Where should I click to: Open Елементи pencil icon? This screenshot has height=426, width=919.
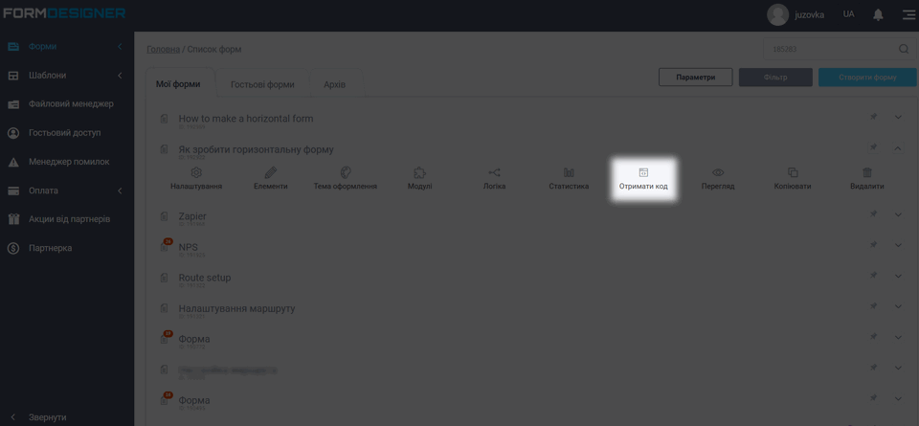point(270,173)
